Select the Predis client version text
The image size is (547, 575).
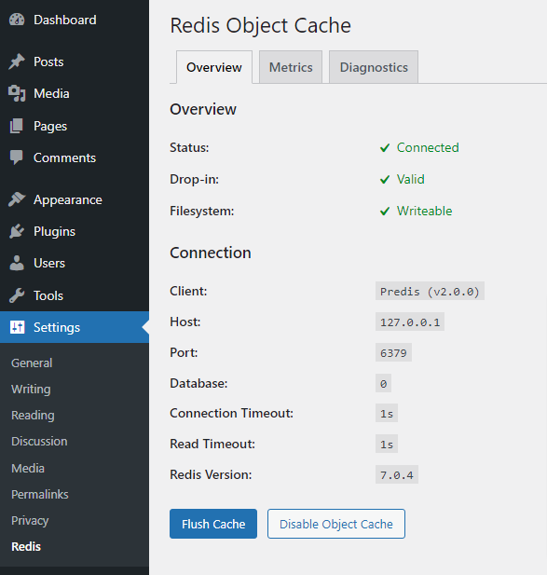point(430,291)
